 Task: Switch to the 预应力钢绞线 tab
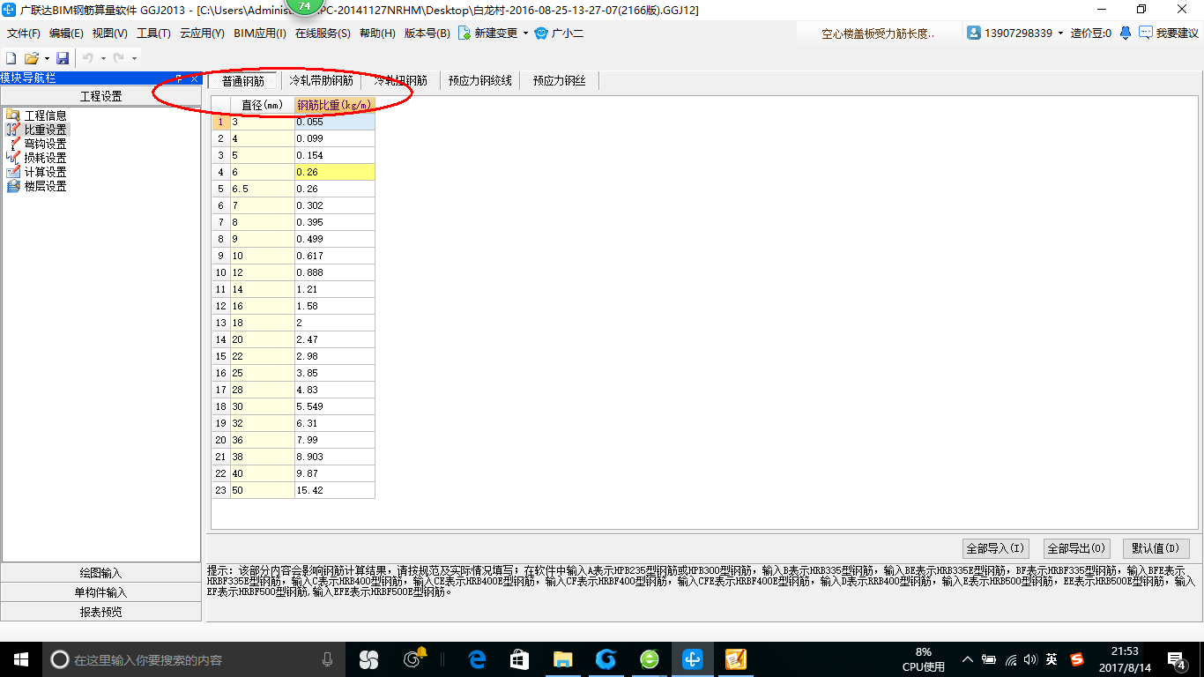479,81
